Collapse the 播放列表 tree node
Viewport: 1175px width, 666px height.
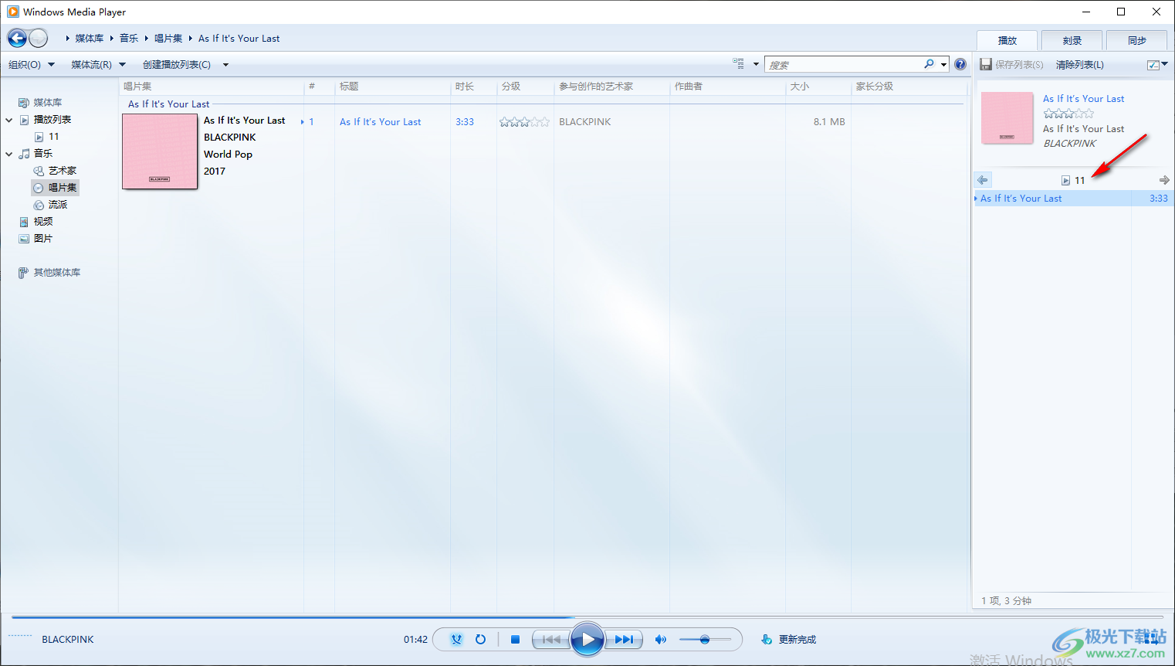pos(9,120)
